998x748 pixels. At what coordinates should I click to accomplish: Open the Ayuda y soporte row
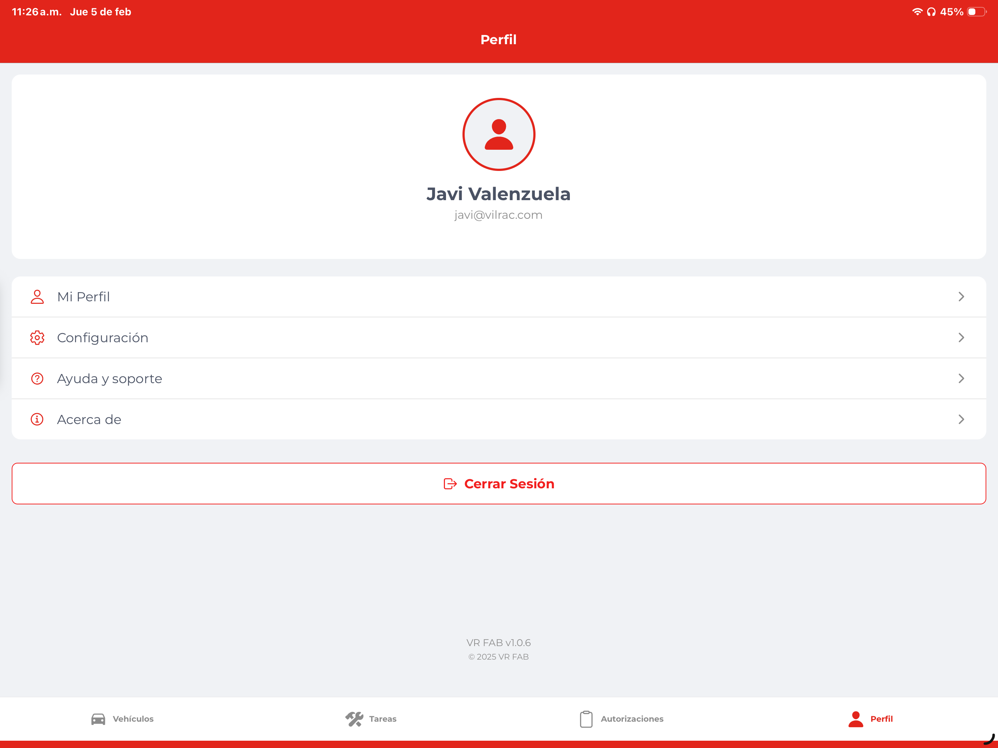[x=499, y=378]
